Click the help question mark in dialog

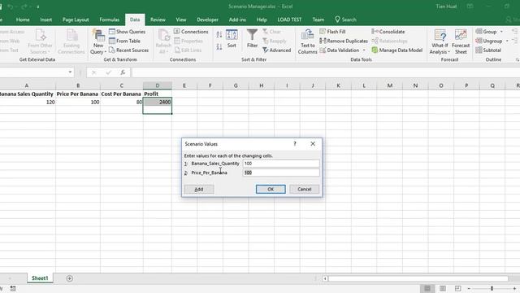pyautogui.click(x=294, y=144)
